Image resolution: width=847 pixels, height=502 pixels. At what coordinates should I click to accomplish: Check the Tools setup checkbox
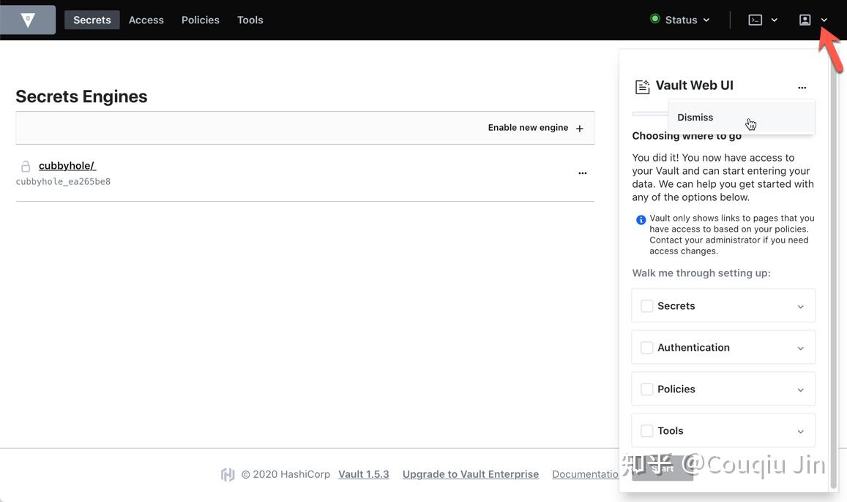[646, 430]
